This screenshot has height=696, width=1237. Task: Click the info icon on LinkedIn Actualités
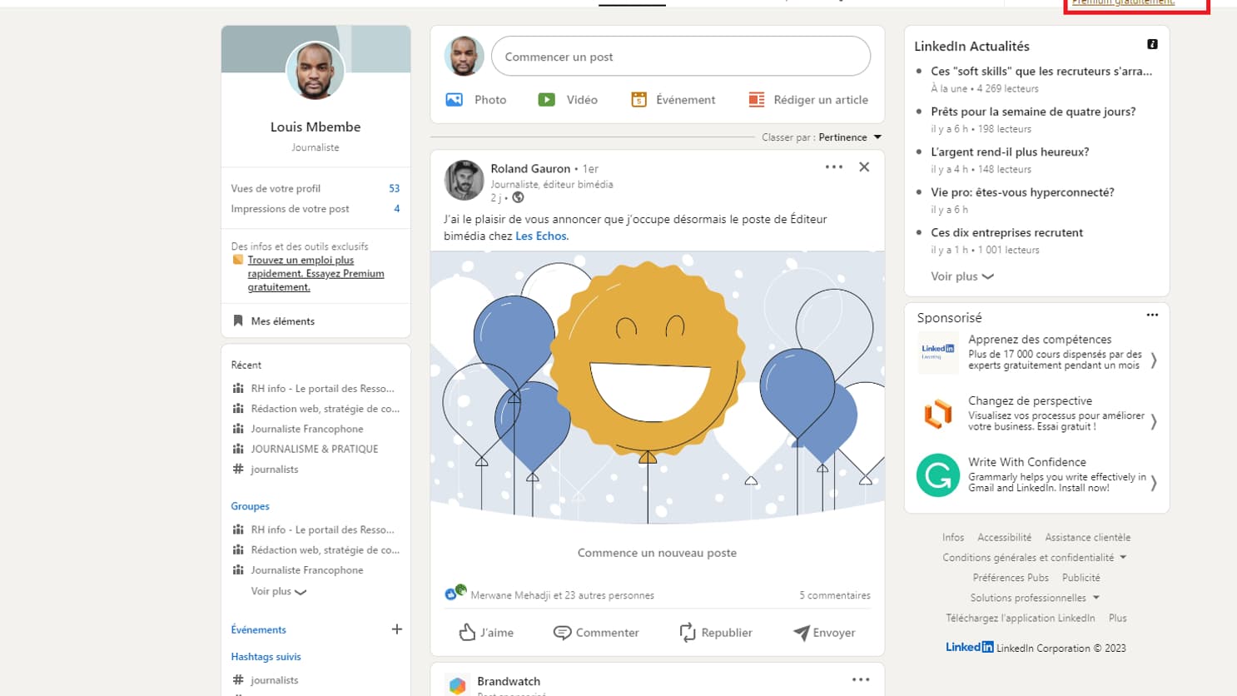(x=1151, y=43)
